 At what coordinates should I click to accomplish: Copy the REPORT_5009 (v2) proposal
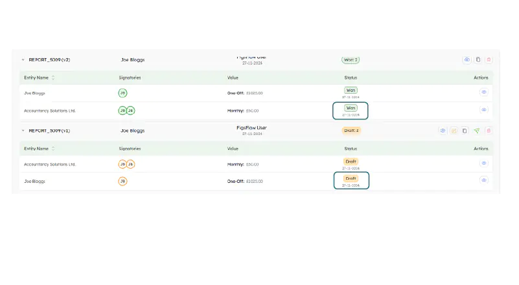click(478, 59)
